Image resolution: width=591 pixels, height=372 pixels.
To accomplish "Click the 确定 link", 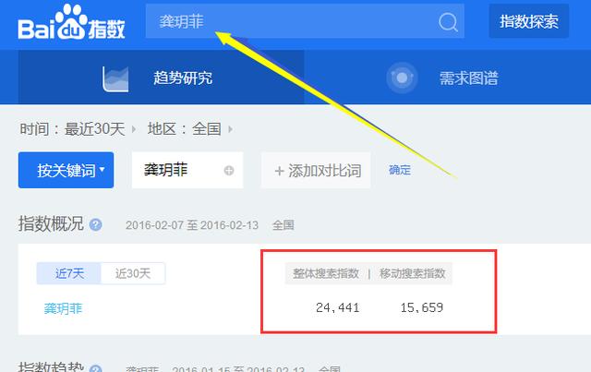I will click(x=400, y=170).
